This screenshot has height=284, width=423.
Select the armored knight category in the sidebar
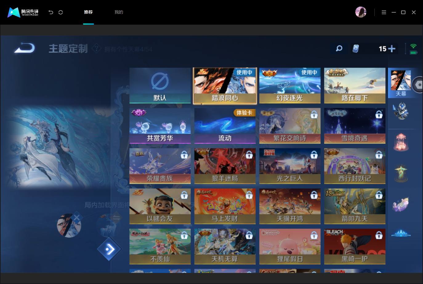pyautogui.click(x=401, y=111)
